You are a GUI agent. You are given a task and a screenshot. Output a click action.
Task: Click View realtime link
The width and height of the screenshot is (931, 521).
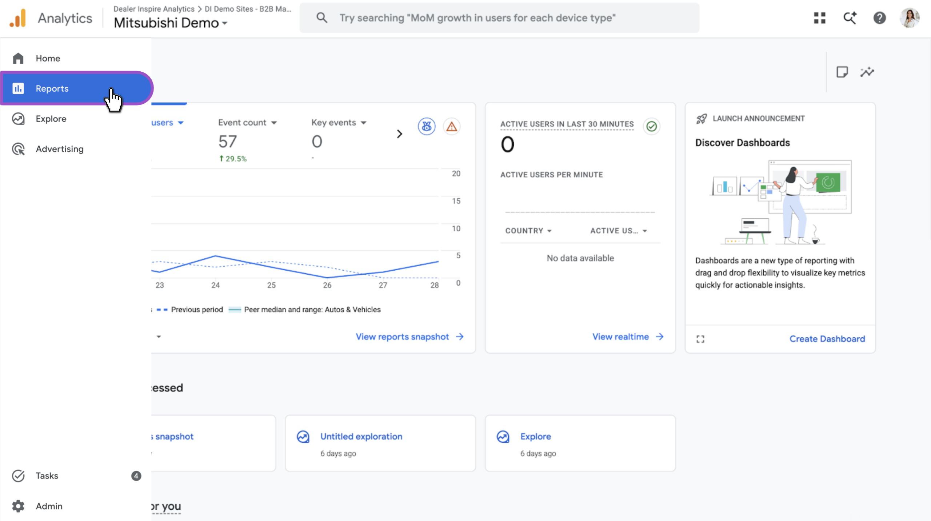(628, 337)
